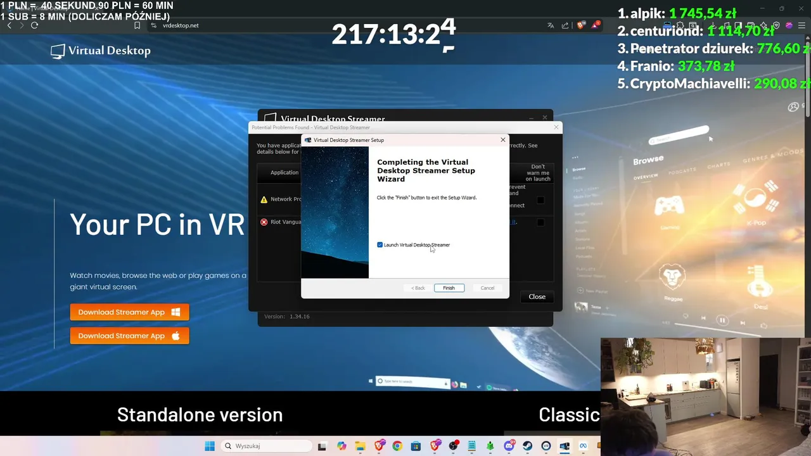Open File Explorer from the taskbar
Image resolution: width=811 pixels, height=456 pixels.
click(360, 446)
